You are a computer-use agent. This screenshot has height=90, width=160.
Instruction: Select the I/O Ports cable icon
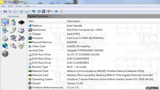[13, 30]
